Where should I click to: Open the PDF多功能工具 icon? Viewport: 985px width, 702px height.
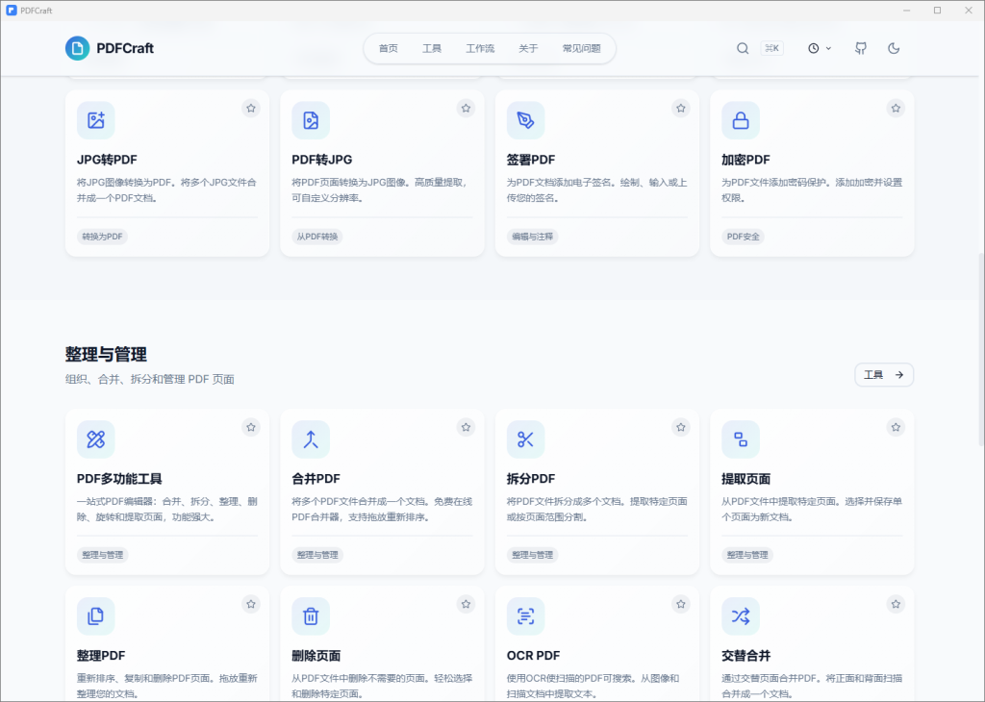pyautogui.click(x=95, y=439)
